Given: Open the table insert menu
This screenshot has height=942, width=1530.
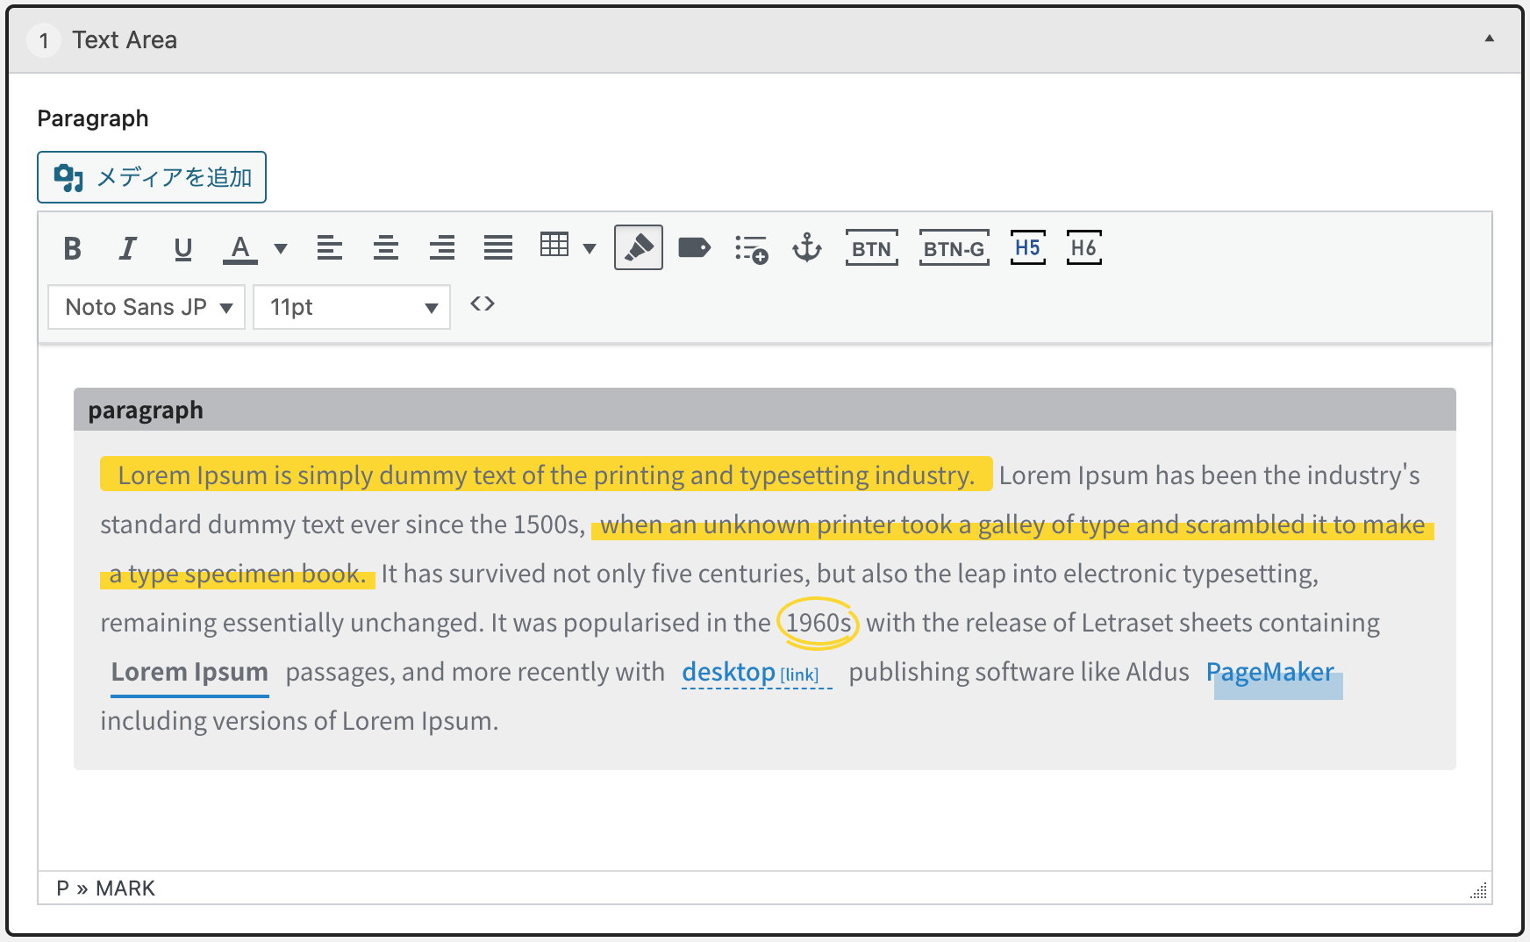Looking at the screenshot, I should pyautogui.click(x=567, y=247).
